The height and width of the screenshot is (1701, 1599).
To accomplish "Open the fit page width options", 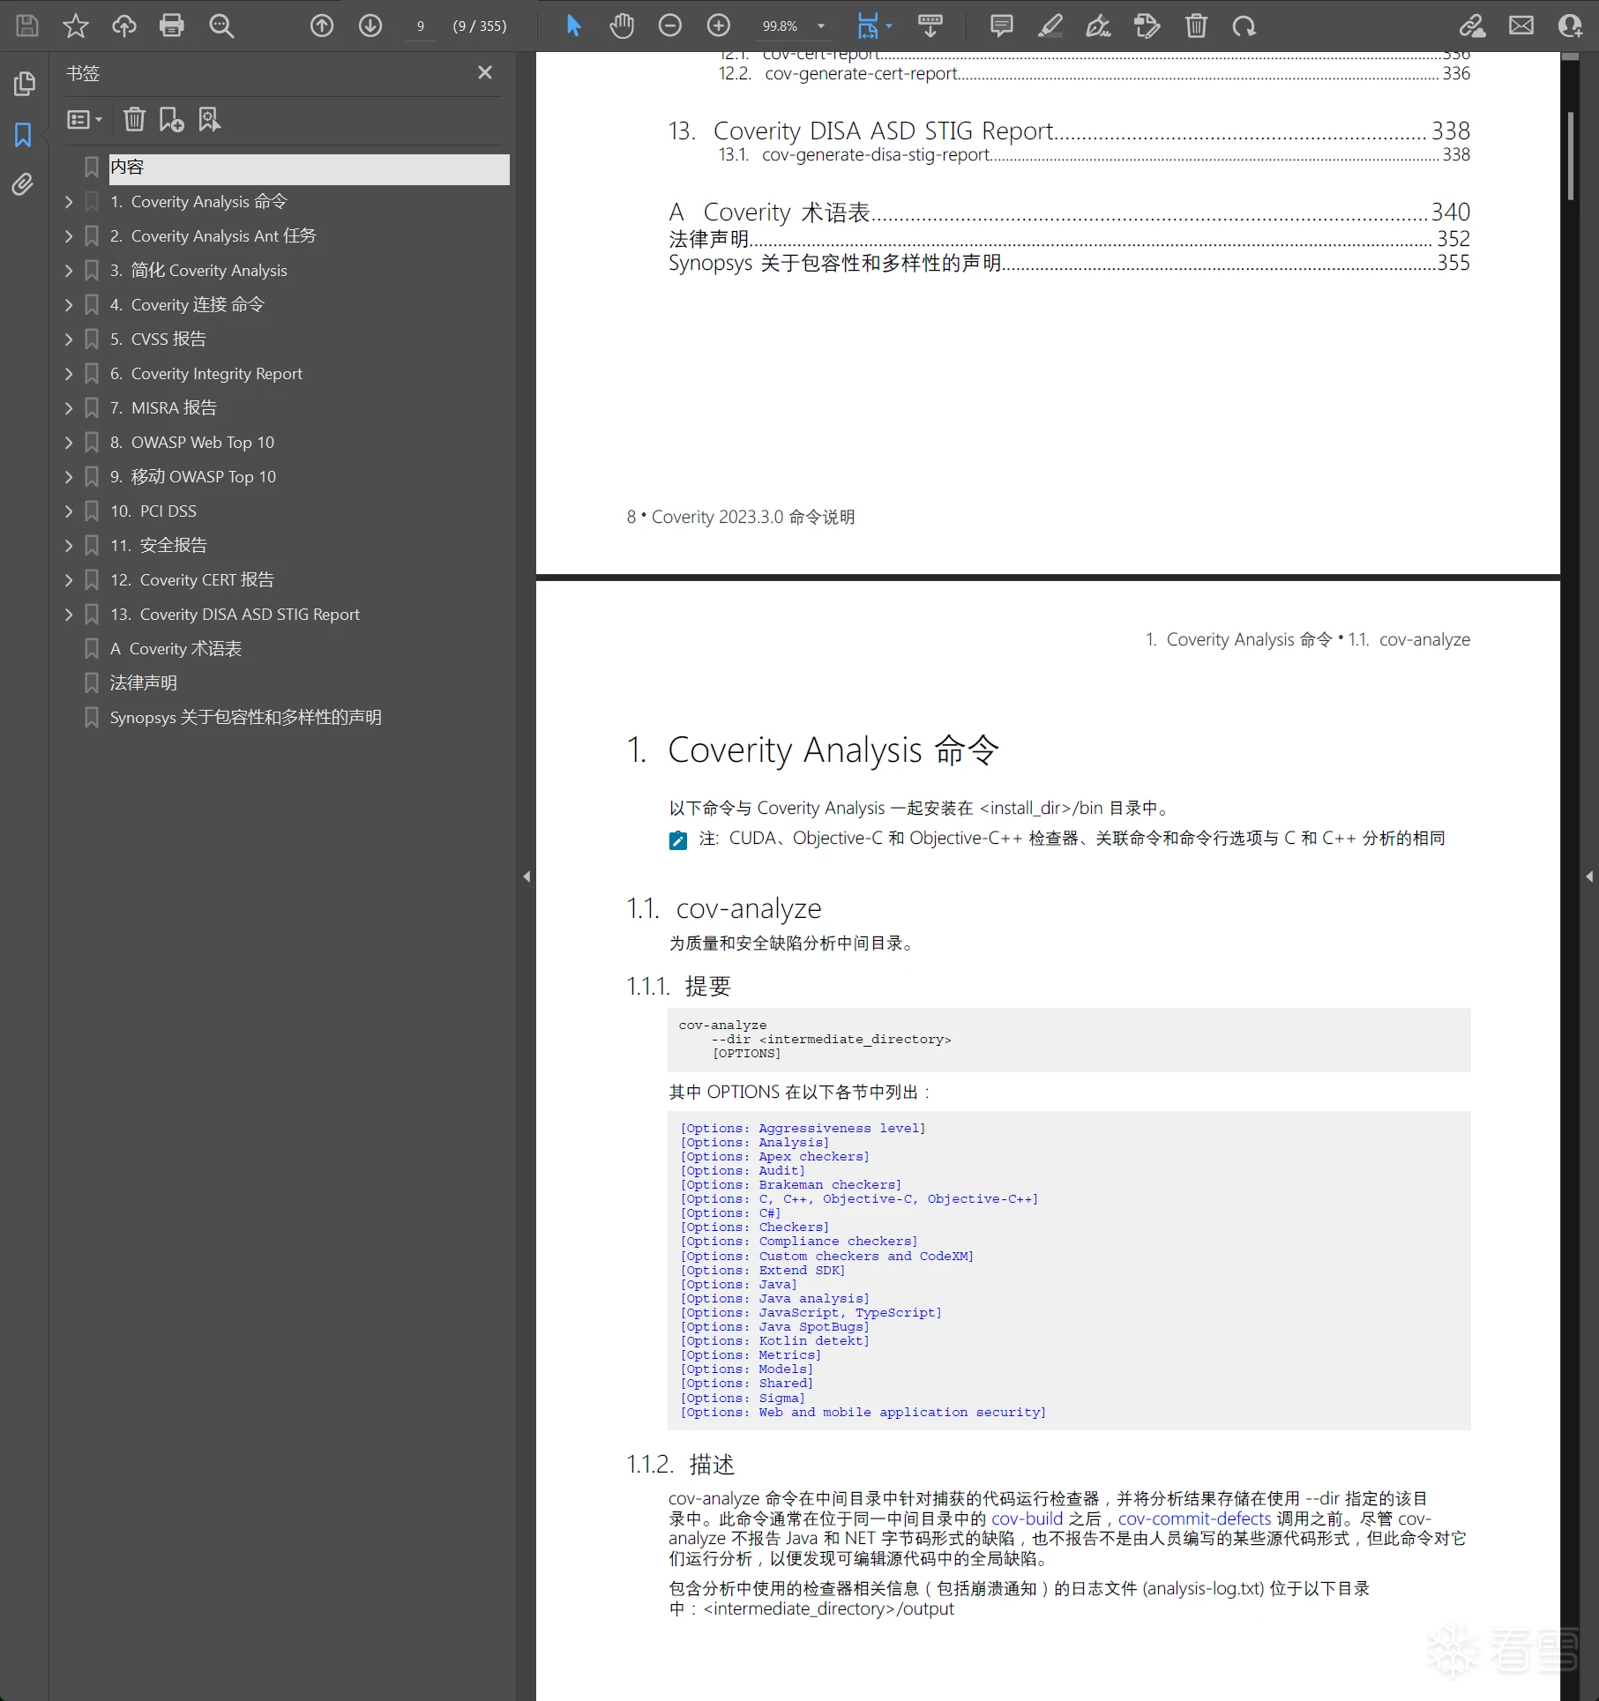I will pyautogui.click(x=874, y=26).
